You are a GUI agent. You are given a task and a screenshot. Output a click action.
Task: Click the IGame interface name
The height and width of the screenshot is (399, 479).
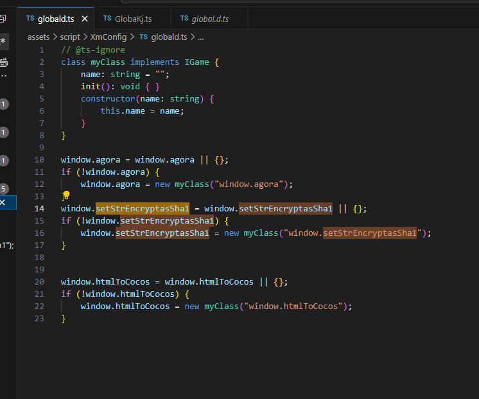pos(196,62)
